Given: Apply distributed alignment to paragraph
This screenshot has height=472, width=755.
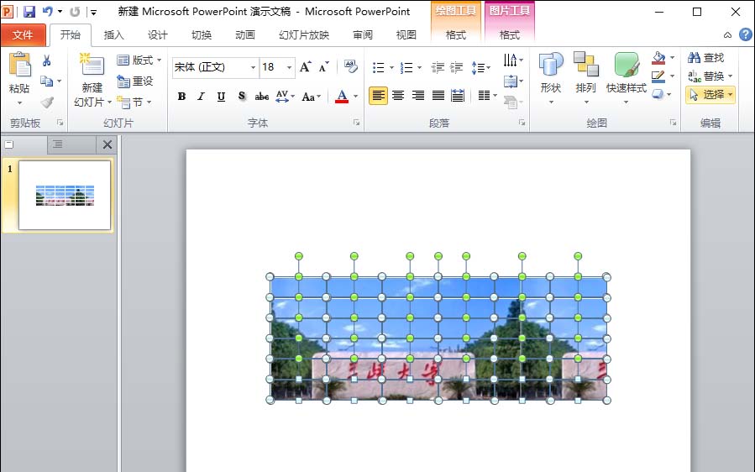Looking at the screenshot, I should pos(458,96).
